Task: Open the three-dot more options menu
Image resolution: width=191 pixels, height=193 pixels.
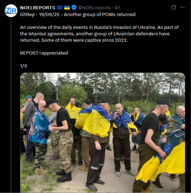Action: (x=182, y=7)
